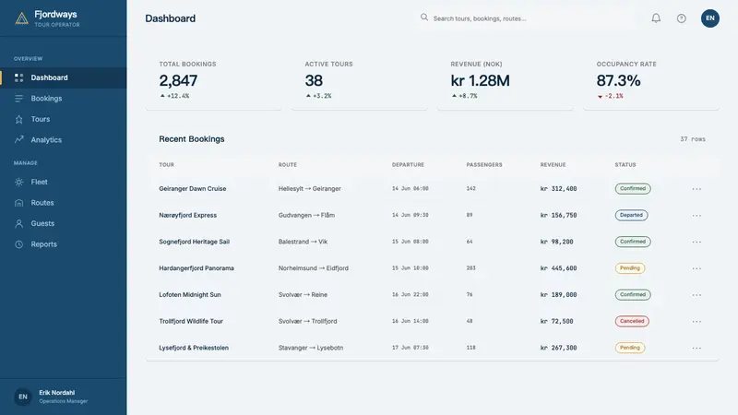
Task: Click the -2.1% occupancy change indicator
Action: 611,96
